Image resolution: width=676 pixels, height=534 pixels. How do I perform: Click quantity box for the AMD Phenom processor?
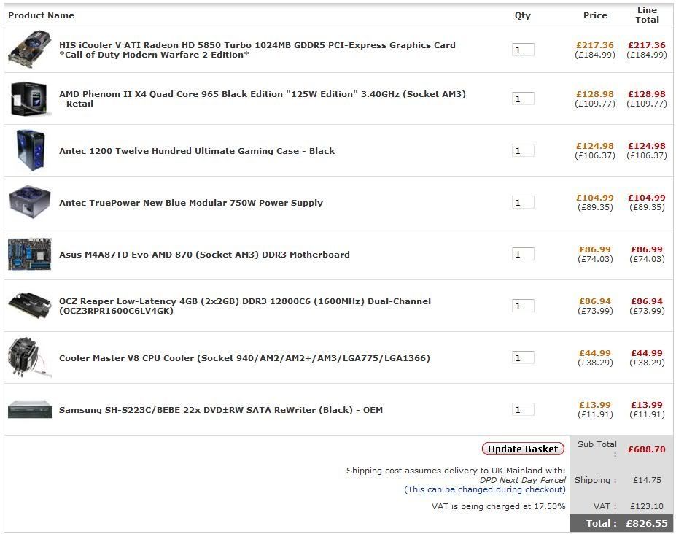click(x=523, y=99)
